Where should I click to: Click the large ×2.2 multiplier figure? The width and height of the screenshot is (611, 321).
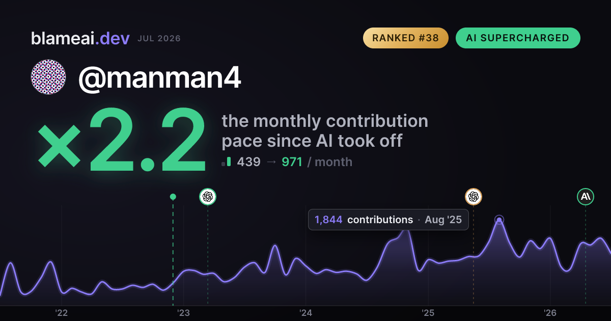click(x=122, y=140)
